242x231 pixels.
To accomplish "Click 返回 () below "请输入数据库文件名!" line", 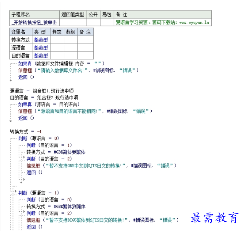I will click(26, 77).
